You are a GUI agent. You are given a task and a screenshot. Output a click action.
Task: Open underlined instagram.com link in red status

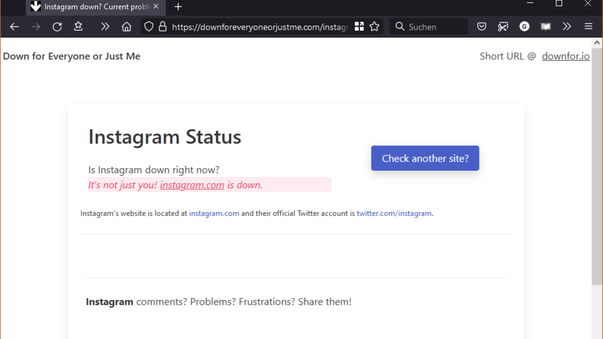[x=192, y=185]
